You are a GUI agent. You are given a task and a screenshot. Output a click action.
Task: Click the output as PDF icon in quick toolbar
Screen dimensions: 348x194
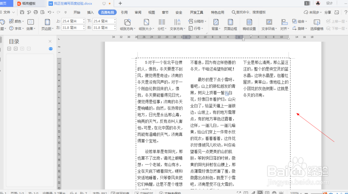click(x=29, y=12)
